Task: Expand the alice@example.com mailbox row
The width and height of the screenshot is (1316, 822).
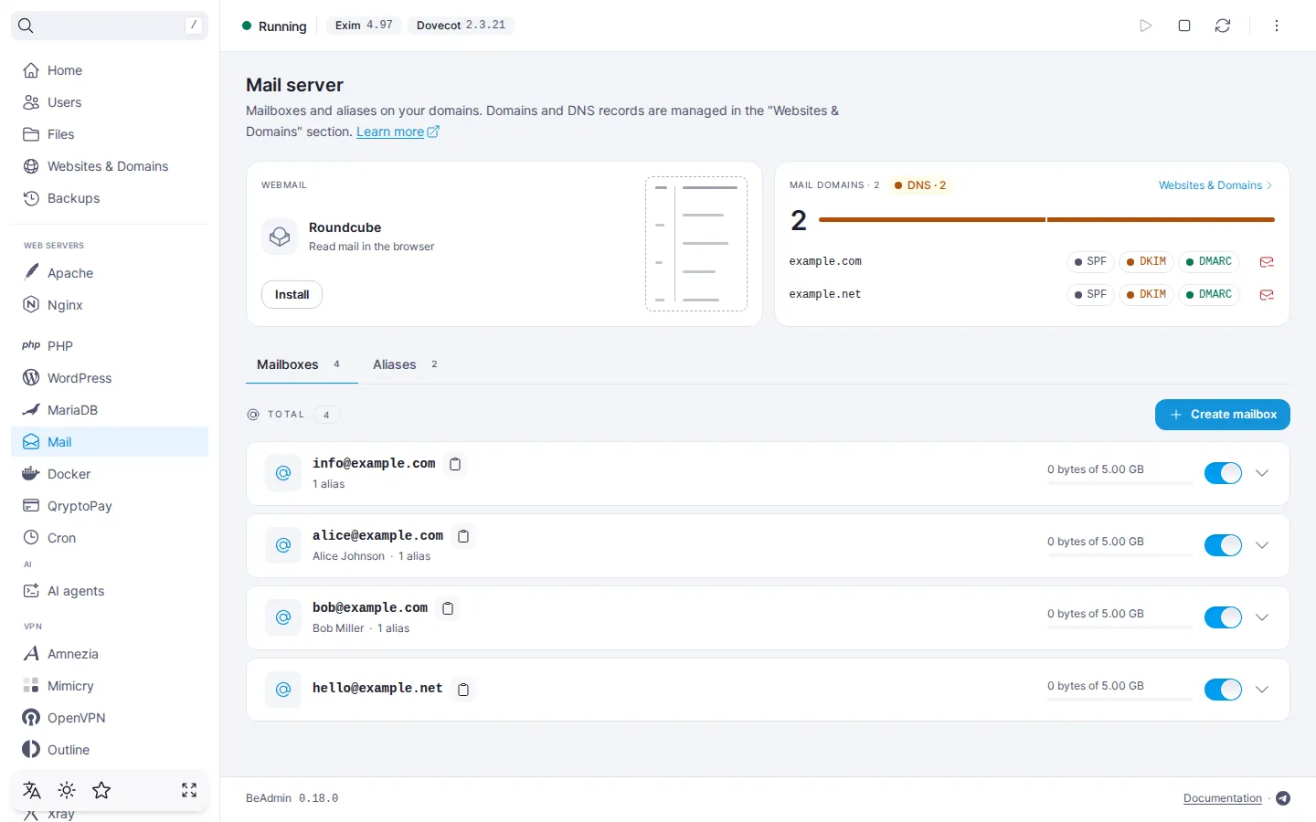Action: coord(1262,545)
